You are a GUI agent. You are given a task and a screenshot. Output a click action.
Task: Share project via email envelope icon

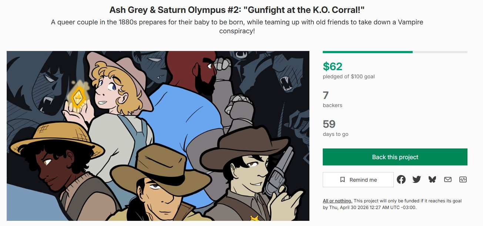(448, 179)
